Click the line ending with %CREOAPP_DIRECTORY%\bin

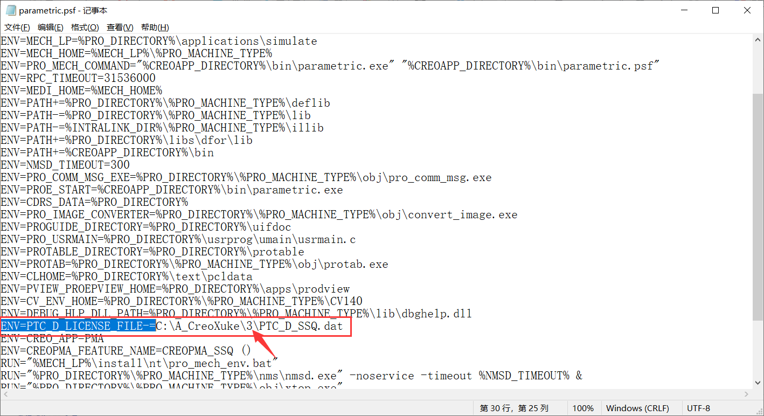coord(107,152)
